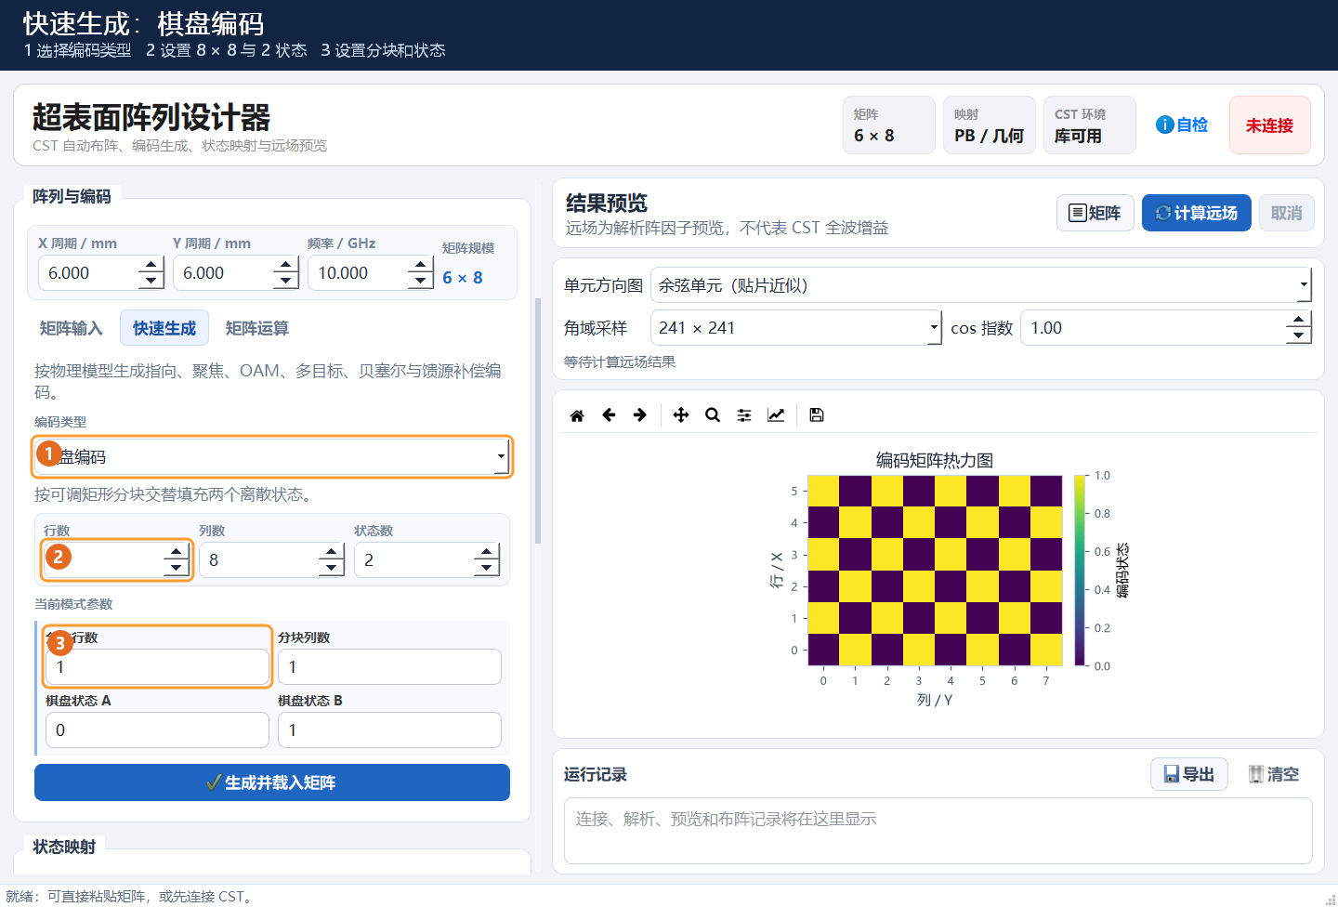Click the 棋盘状态 B input field
Viewport: 1338px width, 907px height.
(389, 730)
